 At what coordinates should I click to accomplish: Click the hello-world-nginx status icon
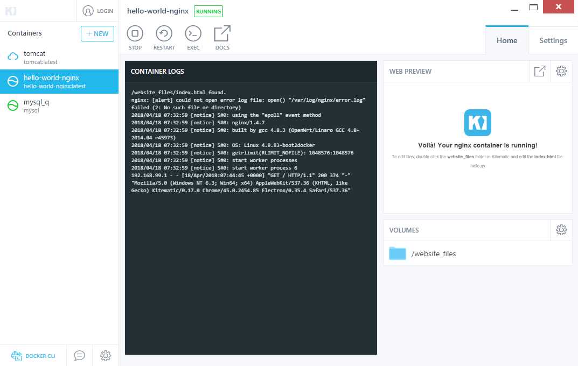(x=13, y=81)
